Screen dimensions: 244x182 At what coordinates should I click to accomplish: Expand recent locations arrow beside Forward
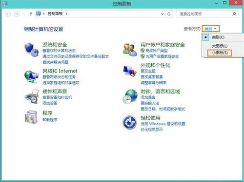click(24, 14)
